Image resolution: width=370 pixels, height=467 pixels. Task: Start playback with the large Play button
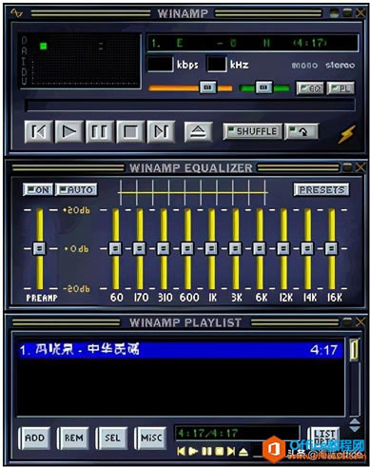[x=69, y=131]
